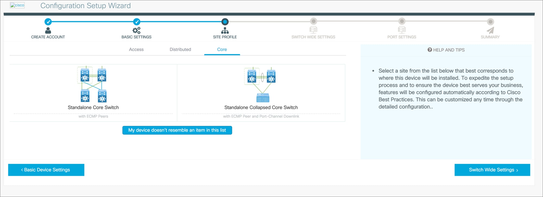Click the Summary step circle
The height and width of the screenshot is (197, 543).
point(490,22)
